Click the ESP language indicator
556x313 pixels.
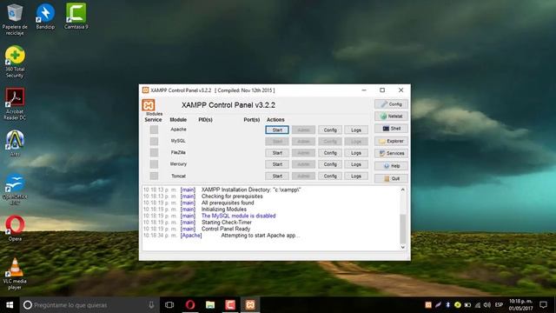tap(499, 305)
